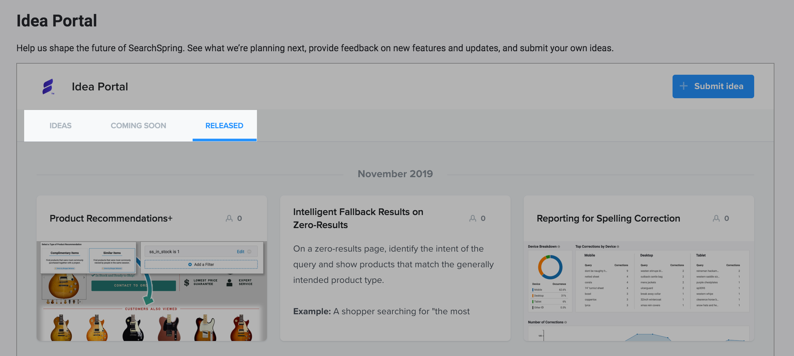Click the Expert Service person icon

click(230, 282)
